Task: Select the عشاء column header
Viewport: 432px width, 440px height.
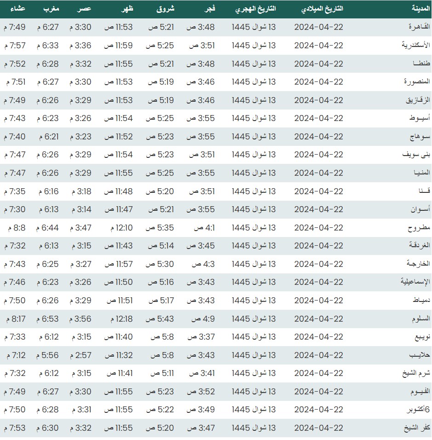Action: [x=18, y=9]
